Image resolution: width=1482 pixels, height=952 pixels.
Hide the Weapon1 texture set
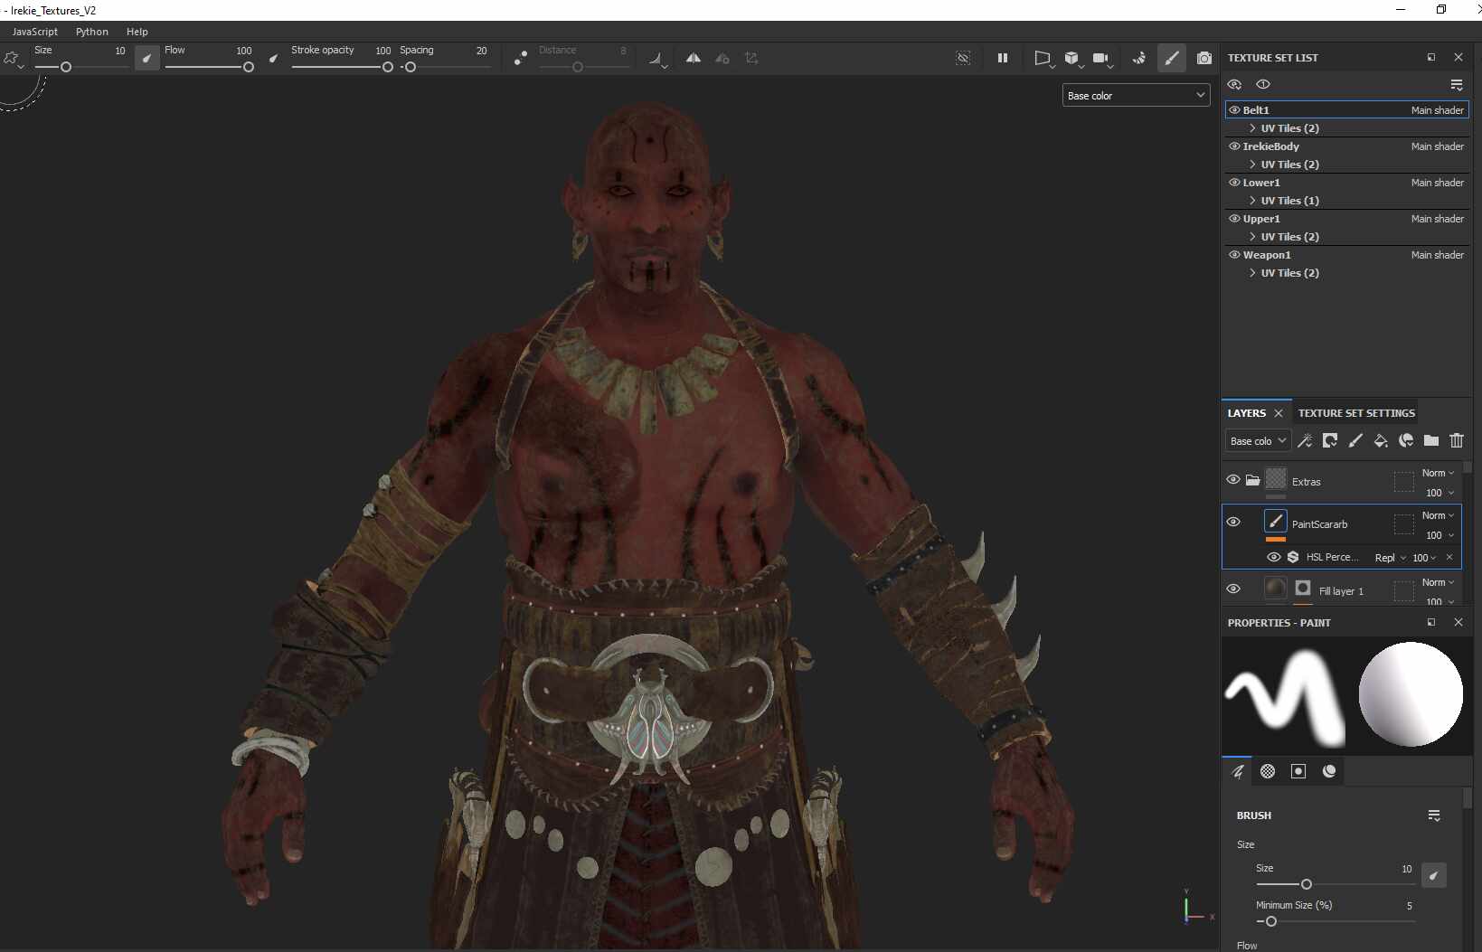pyautogui.click(x=1234, y=255)
